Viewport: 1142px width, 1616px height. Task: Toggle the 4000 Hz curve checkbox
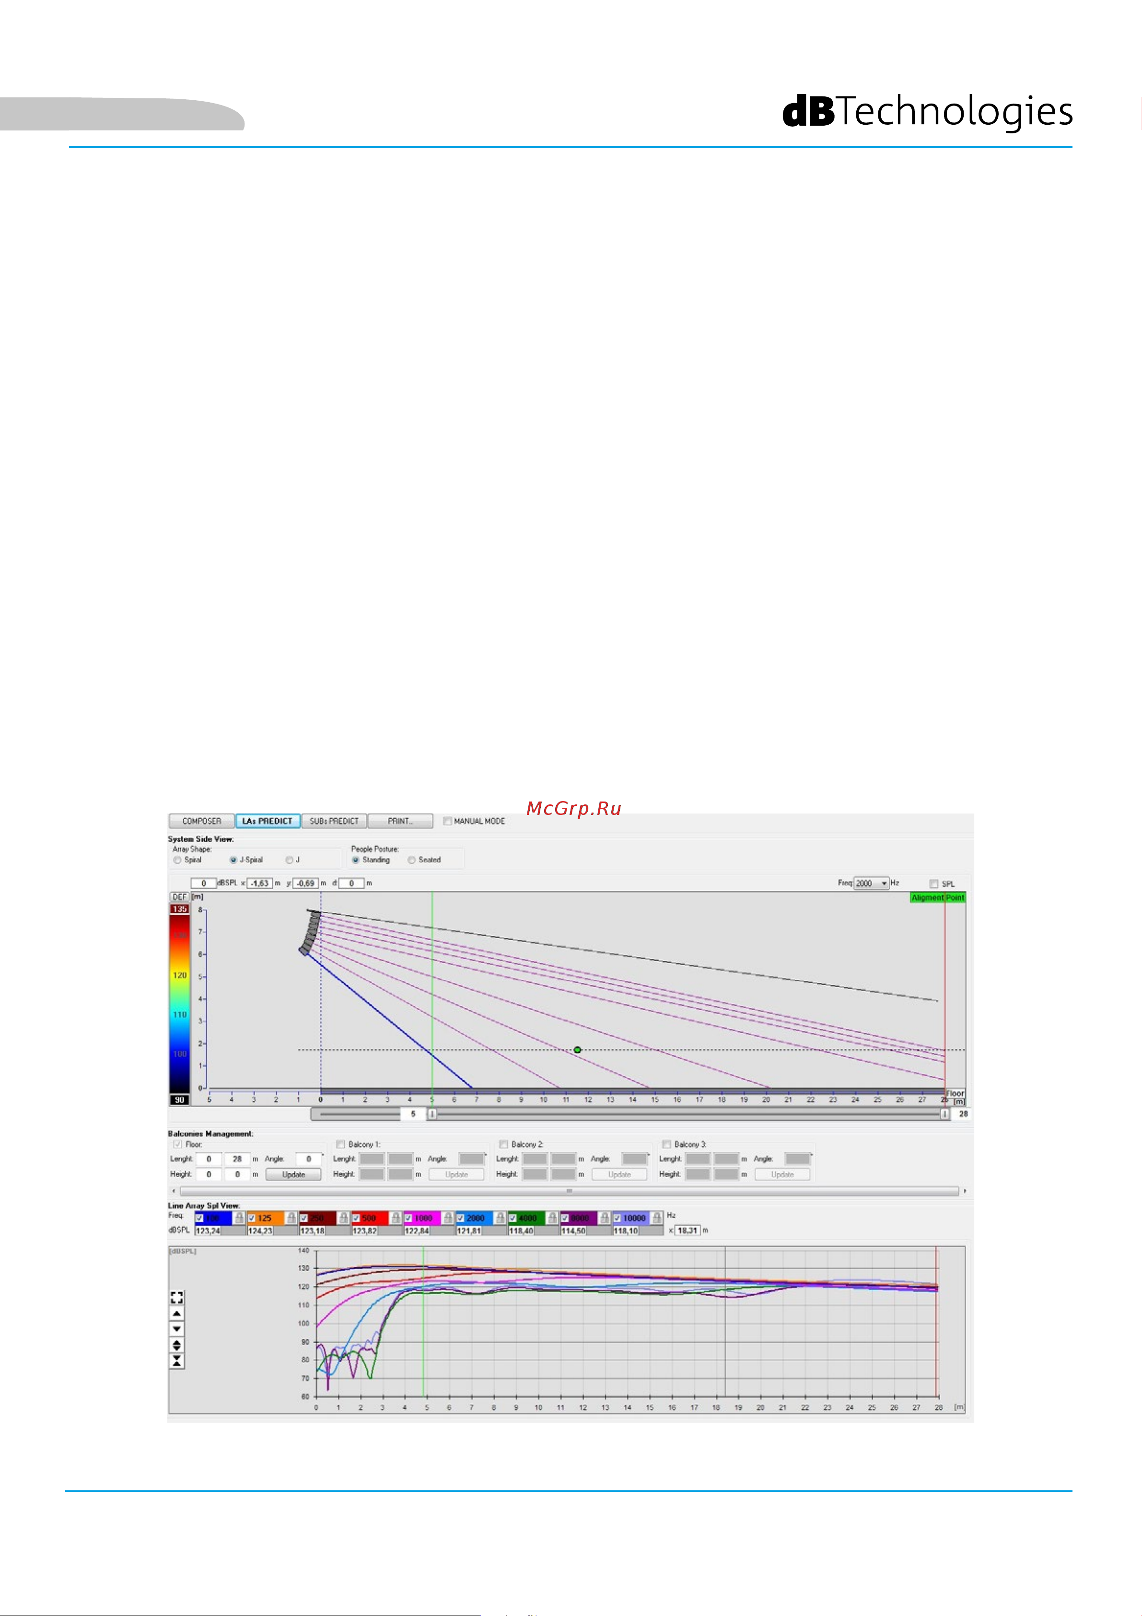coord(512,1218)
